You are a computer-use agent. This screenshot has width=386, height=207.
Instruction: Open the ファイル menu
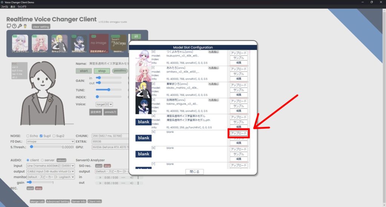click(5, 7)
